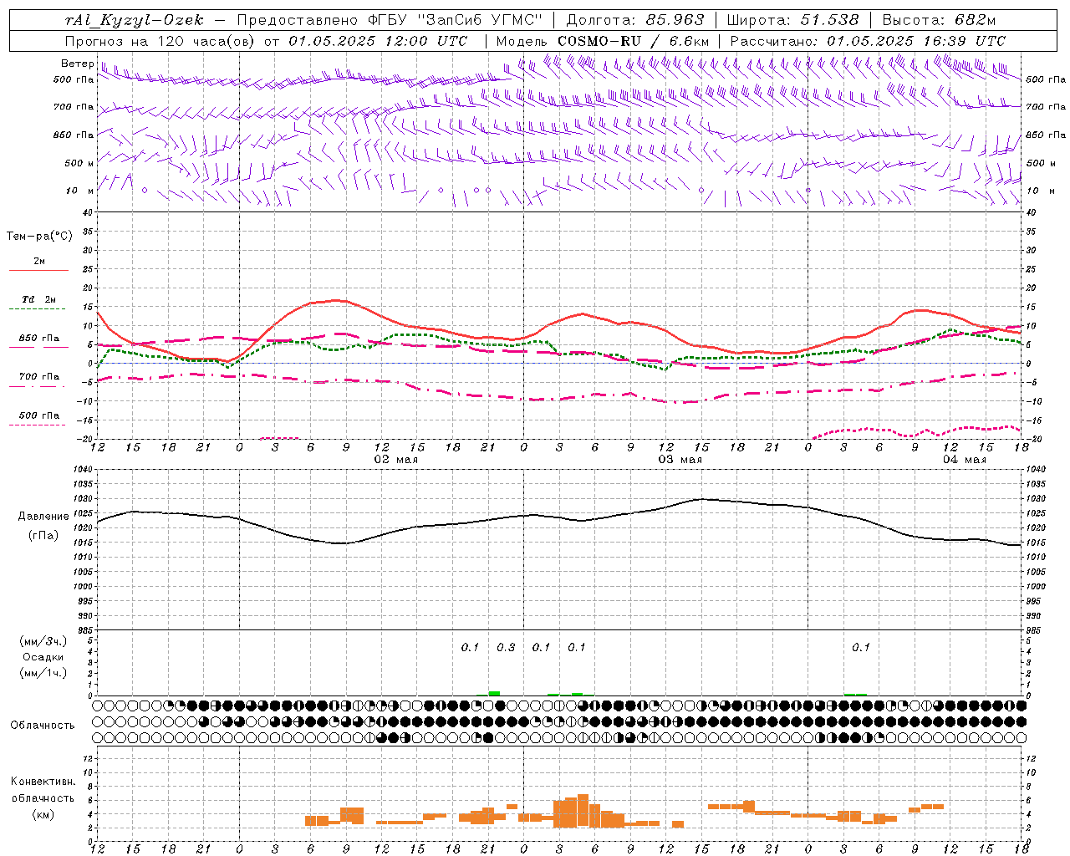This screenshot has height=856, width=1070.
Task: Click the "(мм/1ч.)" precipitation unit label
Action: (x=43, y=673)
